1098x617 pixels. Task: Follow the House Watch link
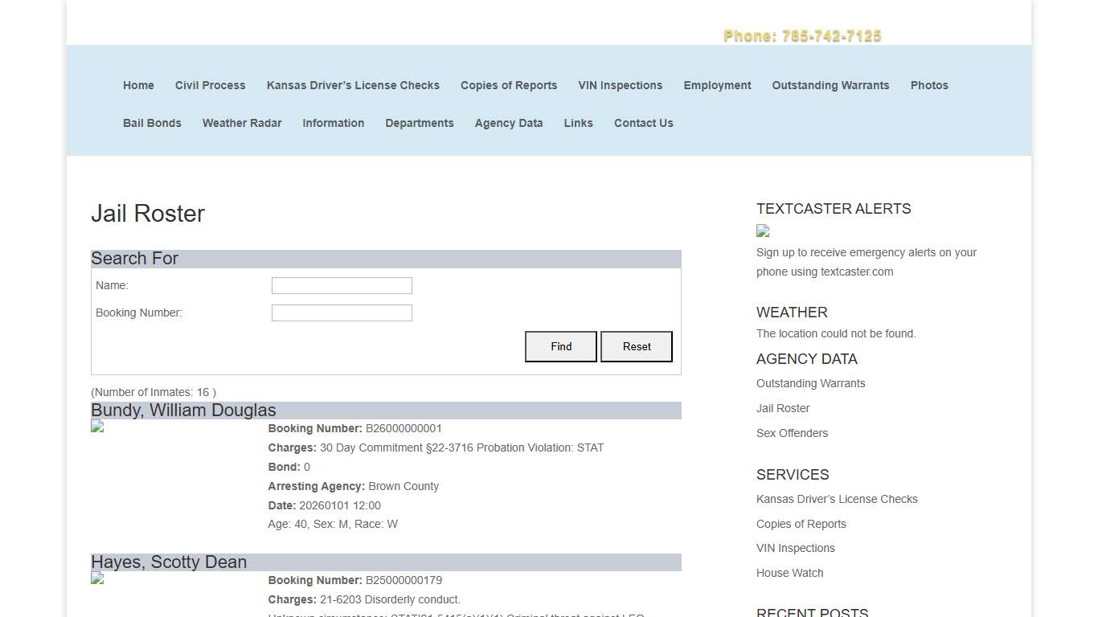pyautogui.click(x=789, y=573)
